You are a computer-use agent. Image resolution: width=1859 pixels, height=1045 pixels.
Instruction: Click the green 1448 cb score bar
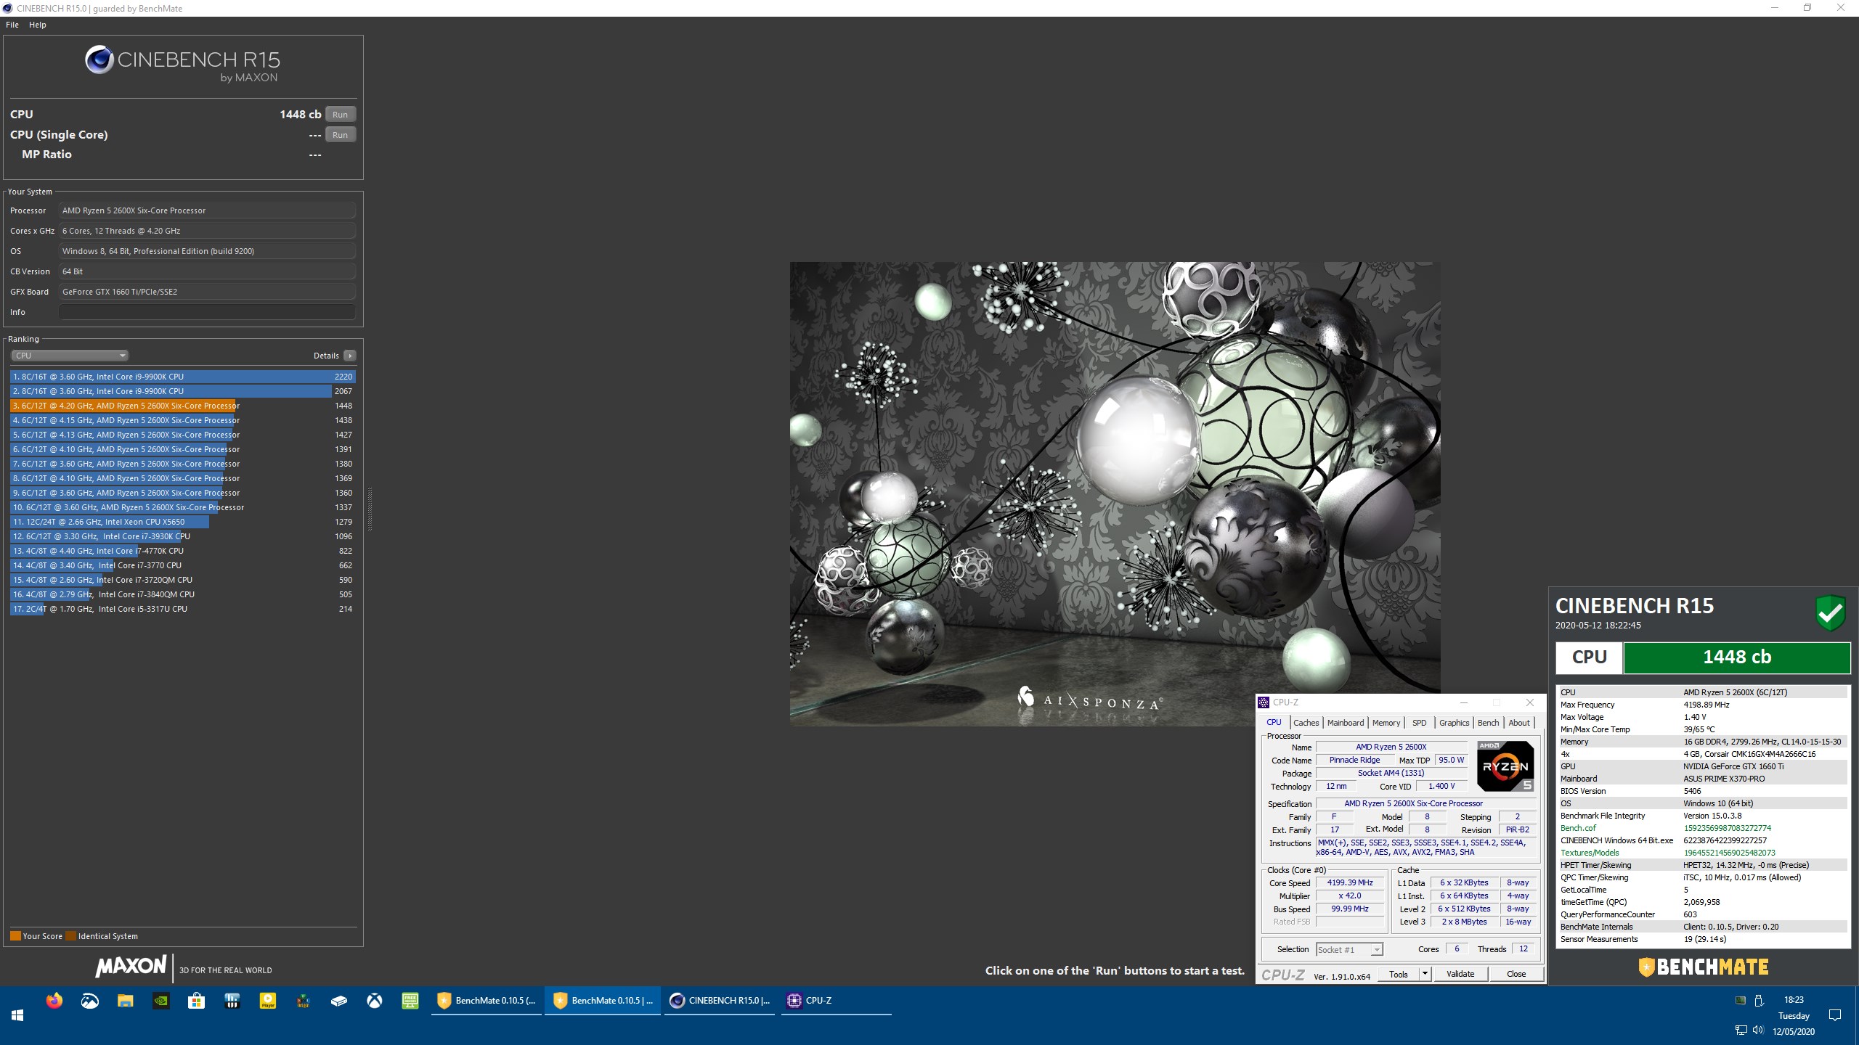[1736, 657]
